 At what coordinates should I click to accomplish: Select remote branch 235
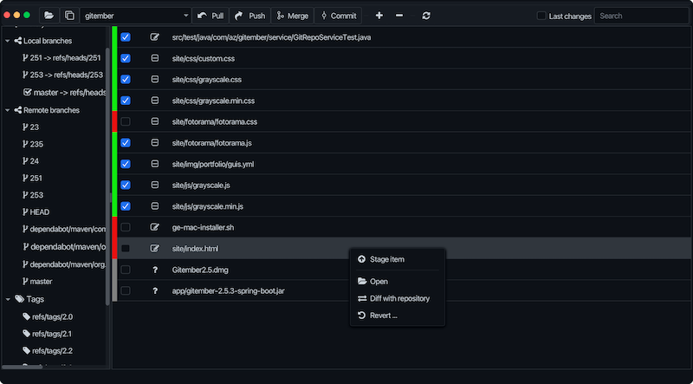click(33, 144)
